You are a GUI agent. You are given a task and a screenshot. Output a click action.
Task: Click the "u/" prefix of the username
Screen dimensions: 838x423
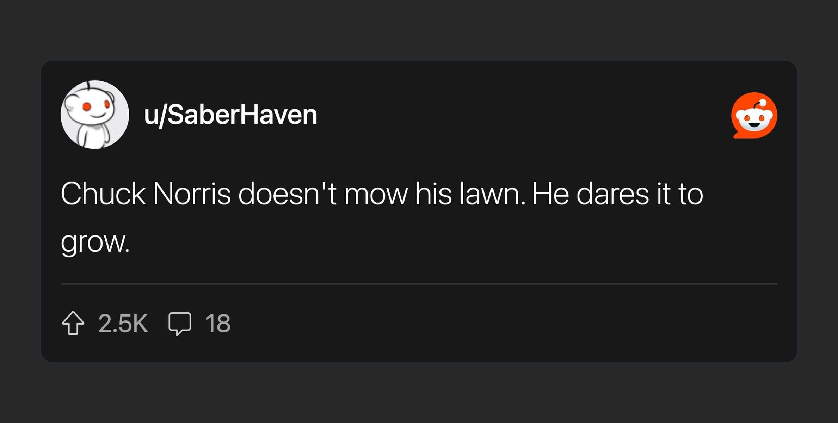pyautogui.click(x=155, y=116)
